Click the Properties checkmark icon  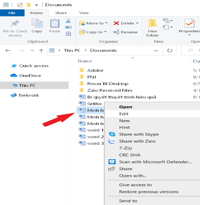189,23
